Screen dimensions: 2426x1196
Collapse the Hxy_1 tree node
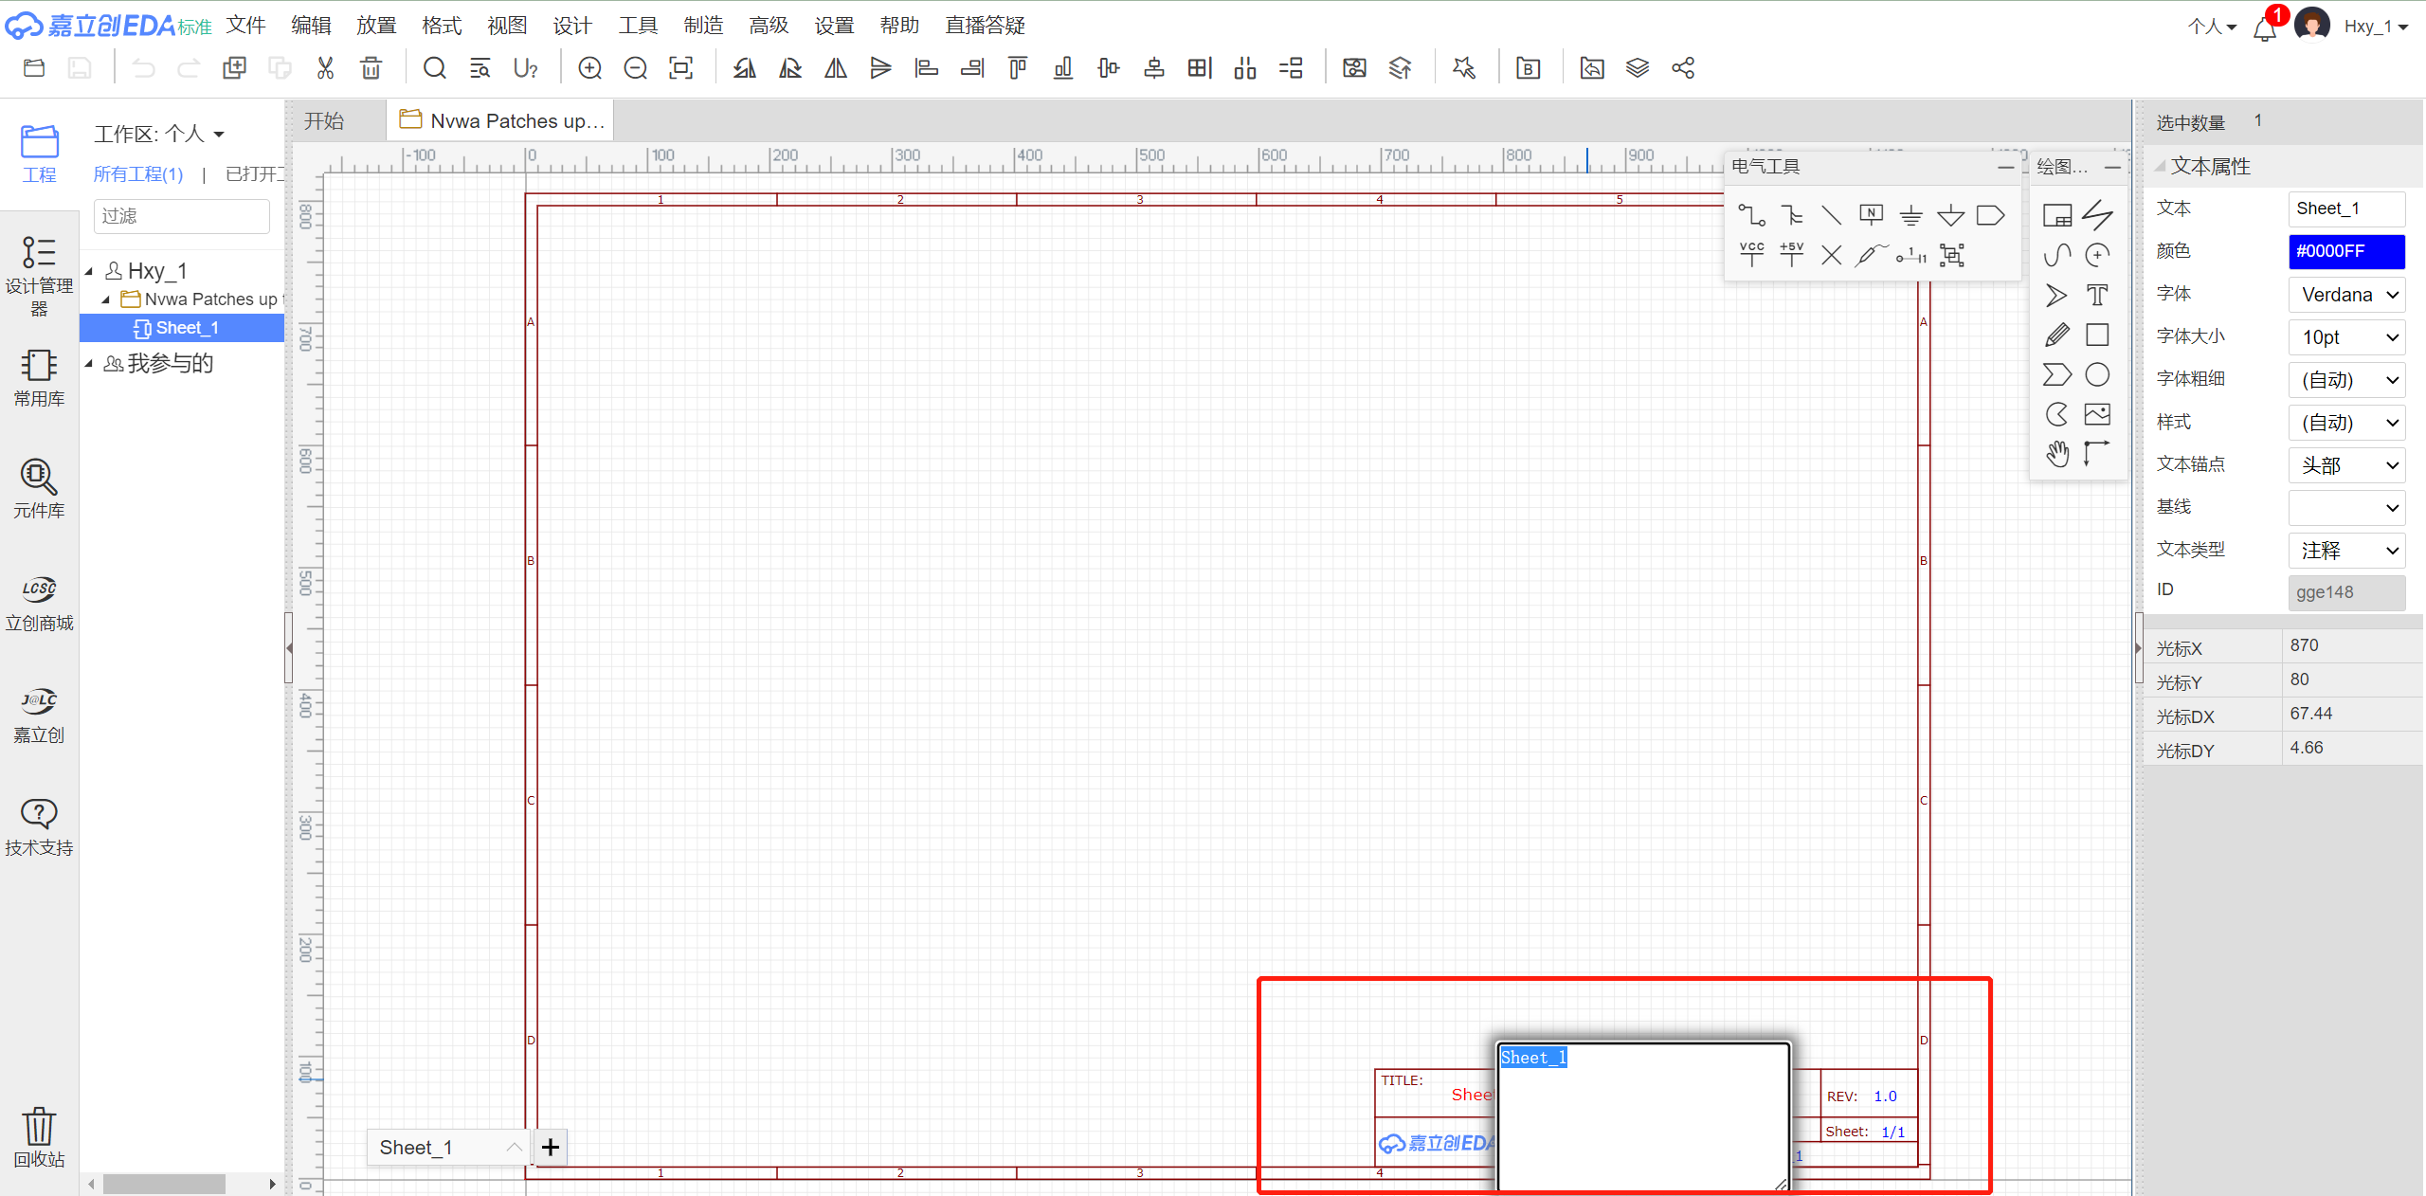tap(89, 271)
